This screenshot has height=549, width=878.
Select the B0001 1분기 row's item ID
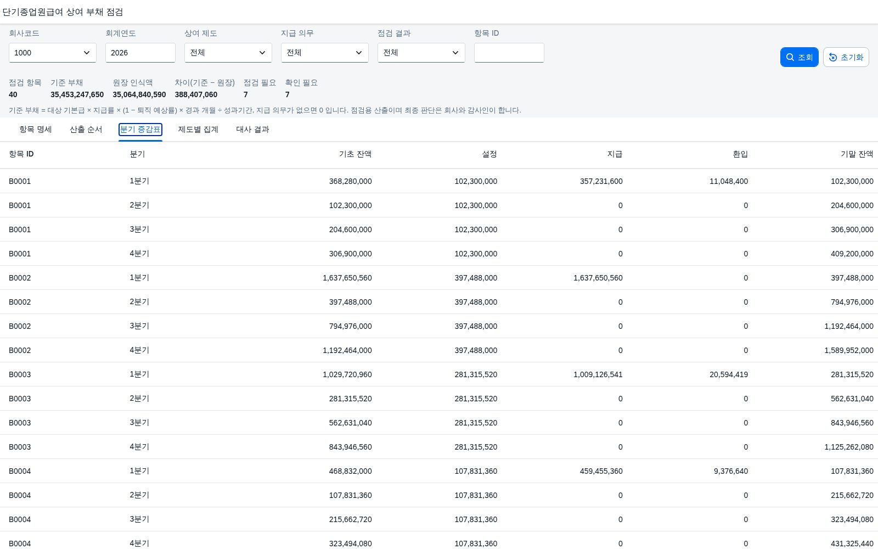[20, 181]
